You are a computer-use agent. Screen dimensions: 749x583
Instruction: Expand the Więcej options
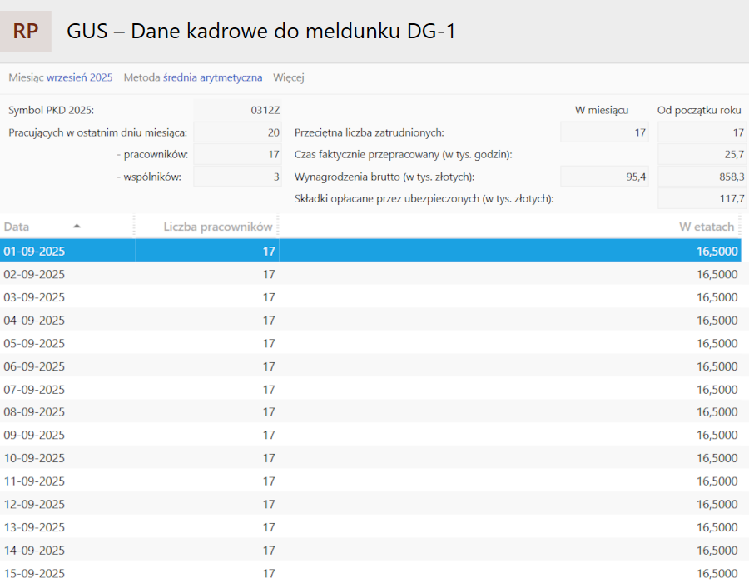click(x=289, y=77)
